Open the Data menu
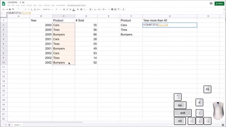Viewport: 226px width, 127px height. point(35,5)
